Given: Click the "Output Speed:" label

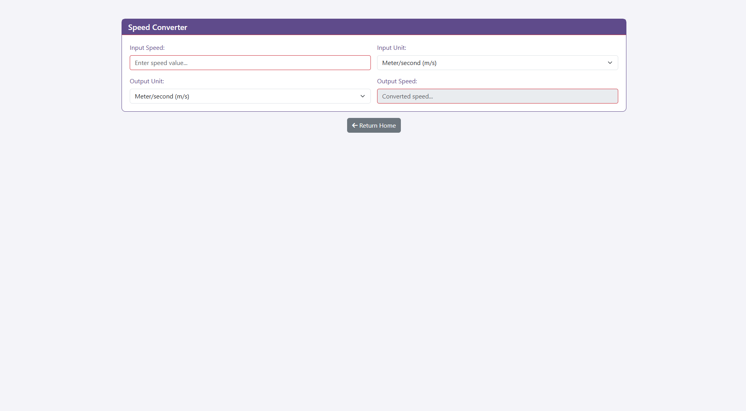Looking at the screenshot, I should [397, 81].
